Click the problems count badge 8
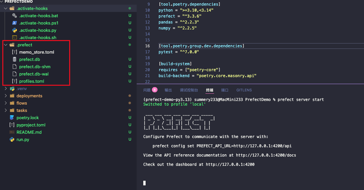This screenshot has height=190, width=364. coord(155,90)
